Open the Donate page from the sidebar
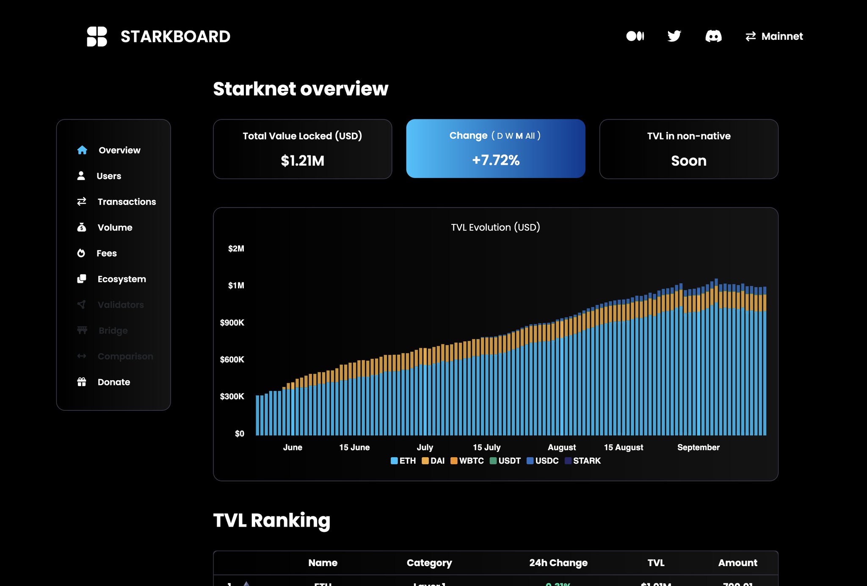 [x=113, y=381]
